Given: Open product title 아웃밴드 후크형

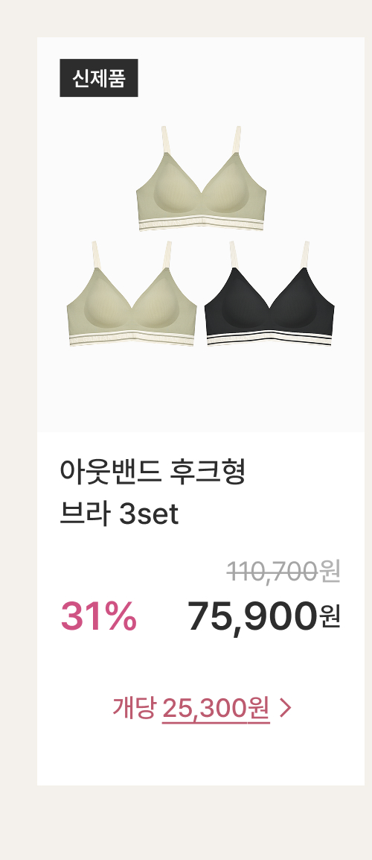Looking at the screenshot, I should pyautogui.click(x=153, y=472).
